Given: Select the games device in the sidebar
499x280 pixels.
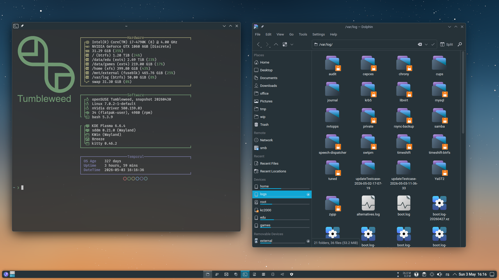Looking at the screenshot, I should [x=282, y=226].
